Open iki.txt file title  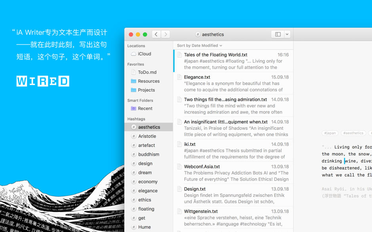[190, 144]
